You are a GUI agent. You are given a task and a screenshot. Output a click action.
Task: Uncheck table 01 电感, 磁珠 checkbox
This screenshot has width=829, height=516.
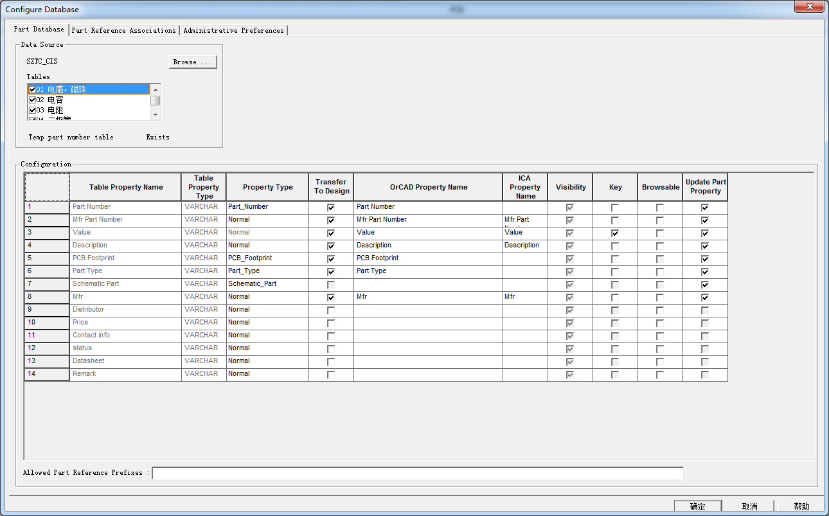[x=32, y=90]
